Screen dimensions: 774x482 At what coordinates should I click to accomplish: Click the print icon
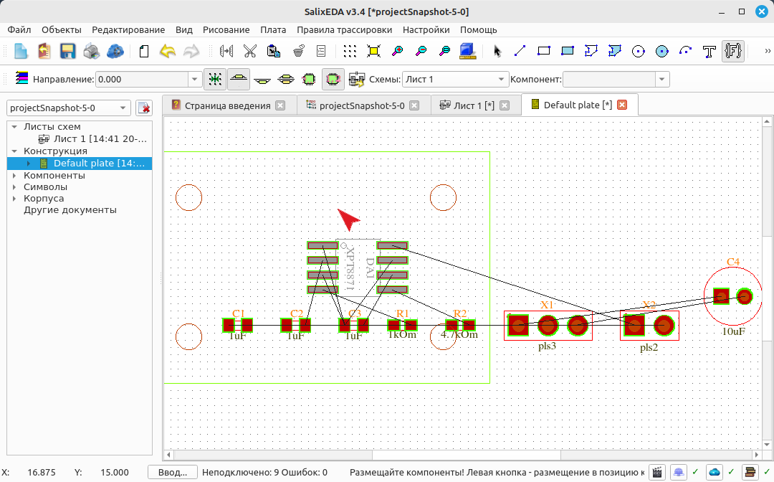pos(91,51)
